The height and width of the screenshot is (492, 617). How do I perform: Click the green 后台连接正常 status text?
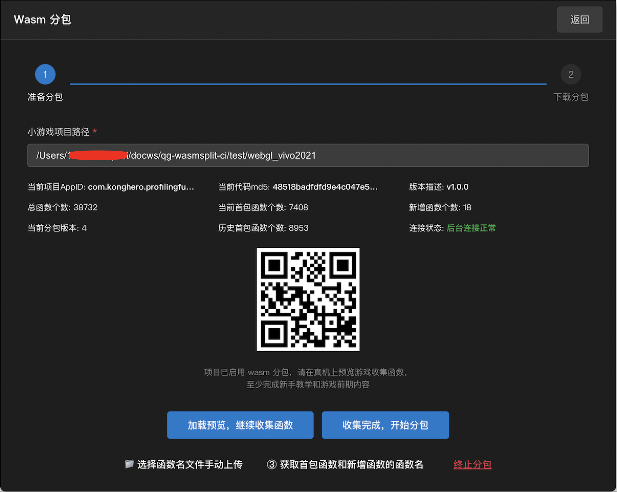(471, 228)
